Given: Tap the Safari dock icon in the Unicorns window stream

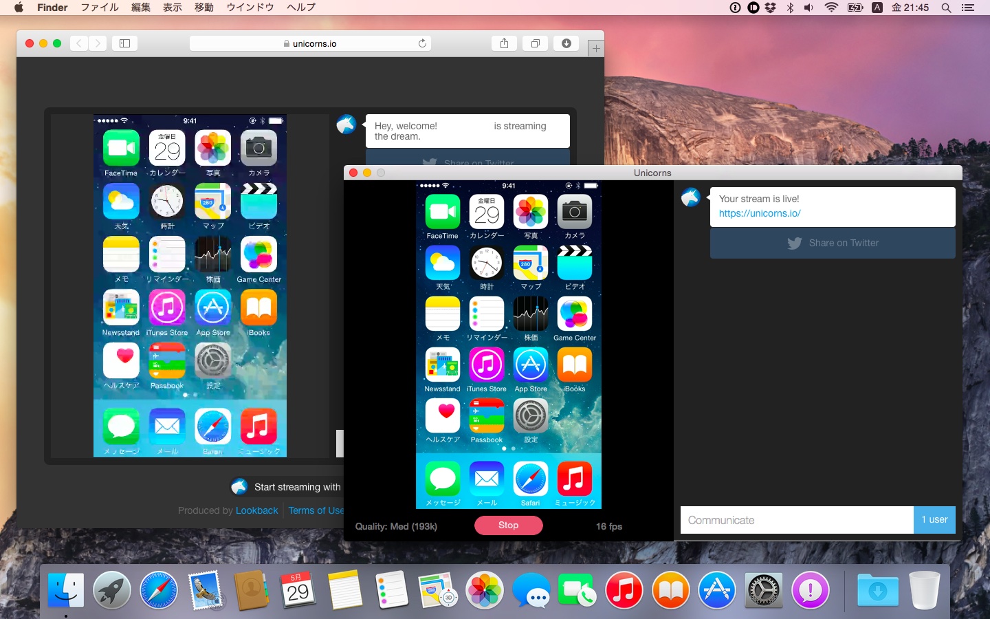Looking at the screenshot, I should 531,479.
